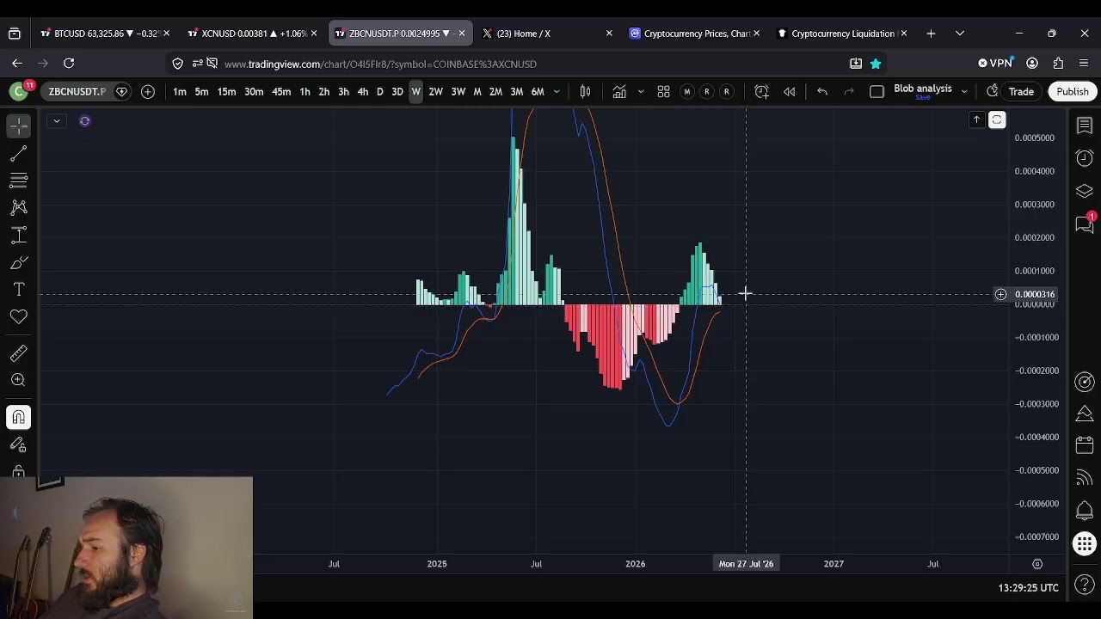Switch to 6M timeframe
1101x619 pixels.
click(538, 91)
